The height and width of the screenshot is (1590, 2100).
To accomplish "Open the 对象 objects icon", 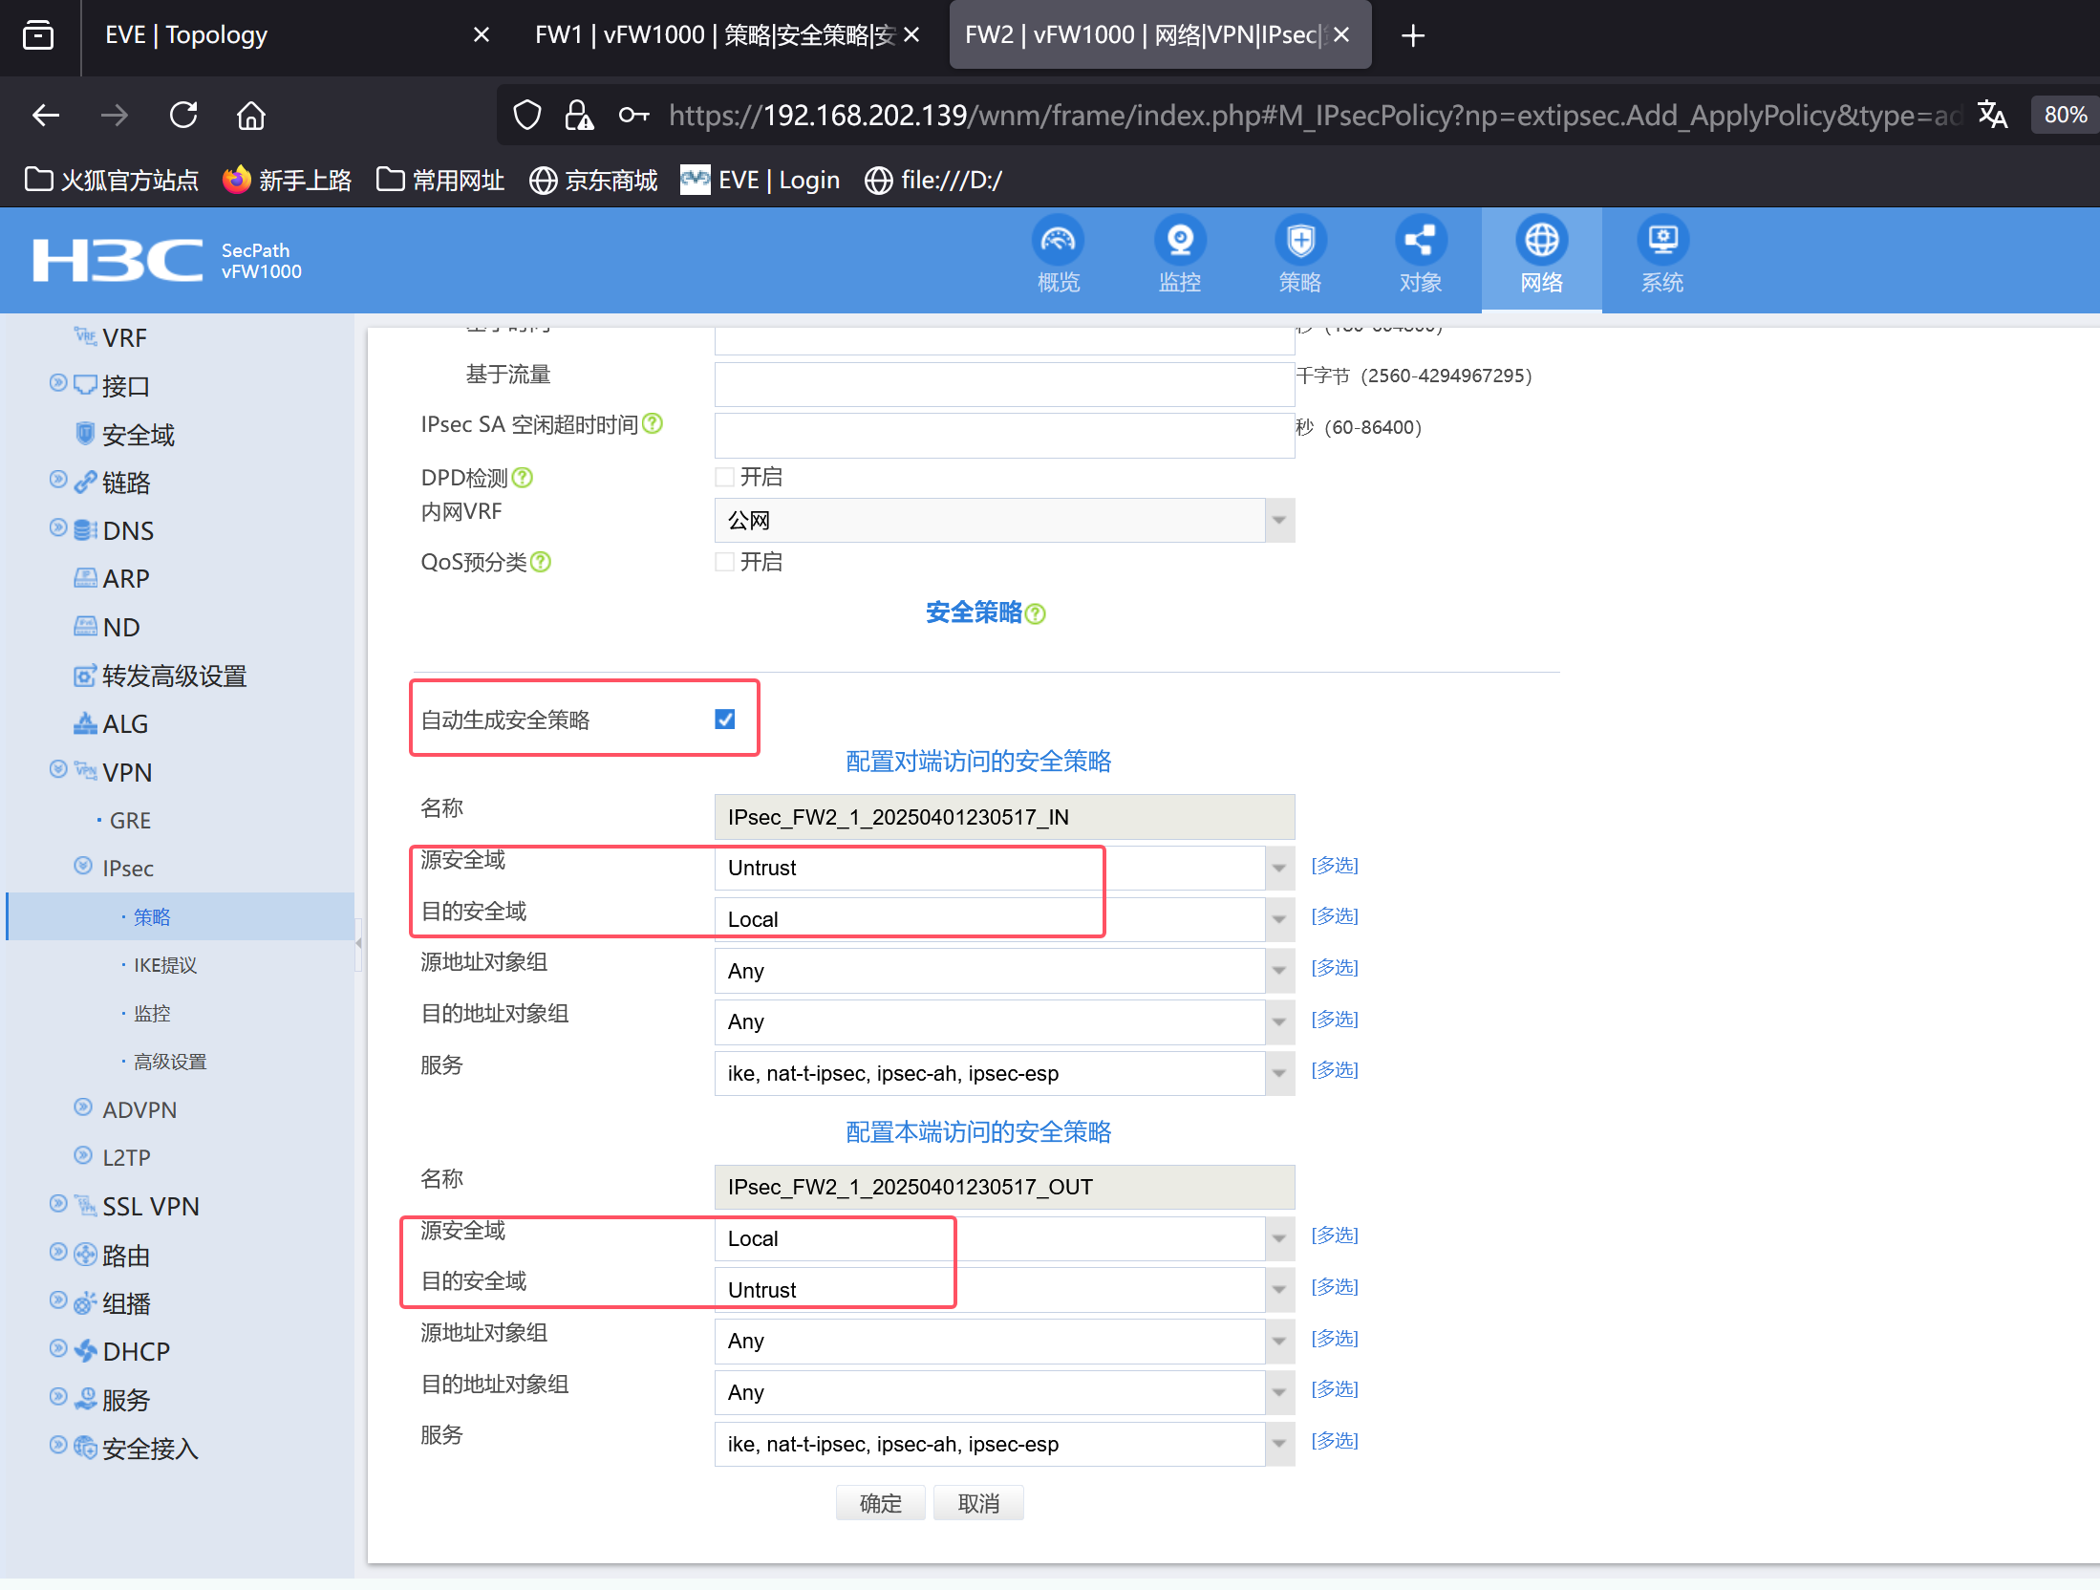I will [x=1420, y=241].
